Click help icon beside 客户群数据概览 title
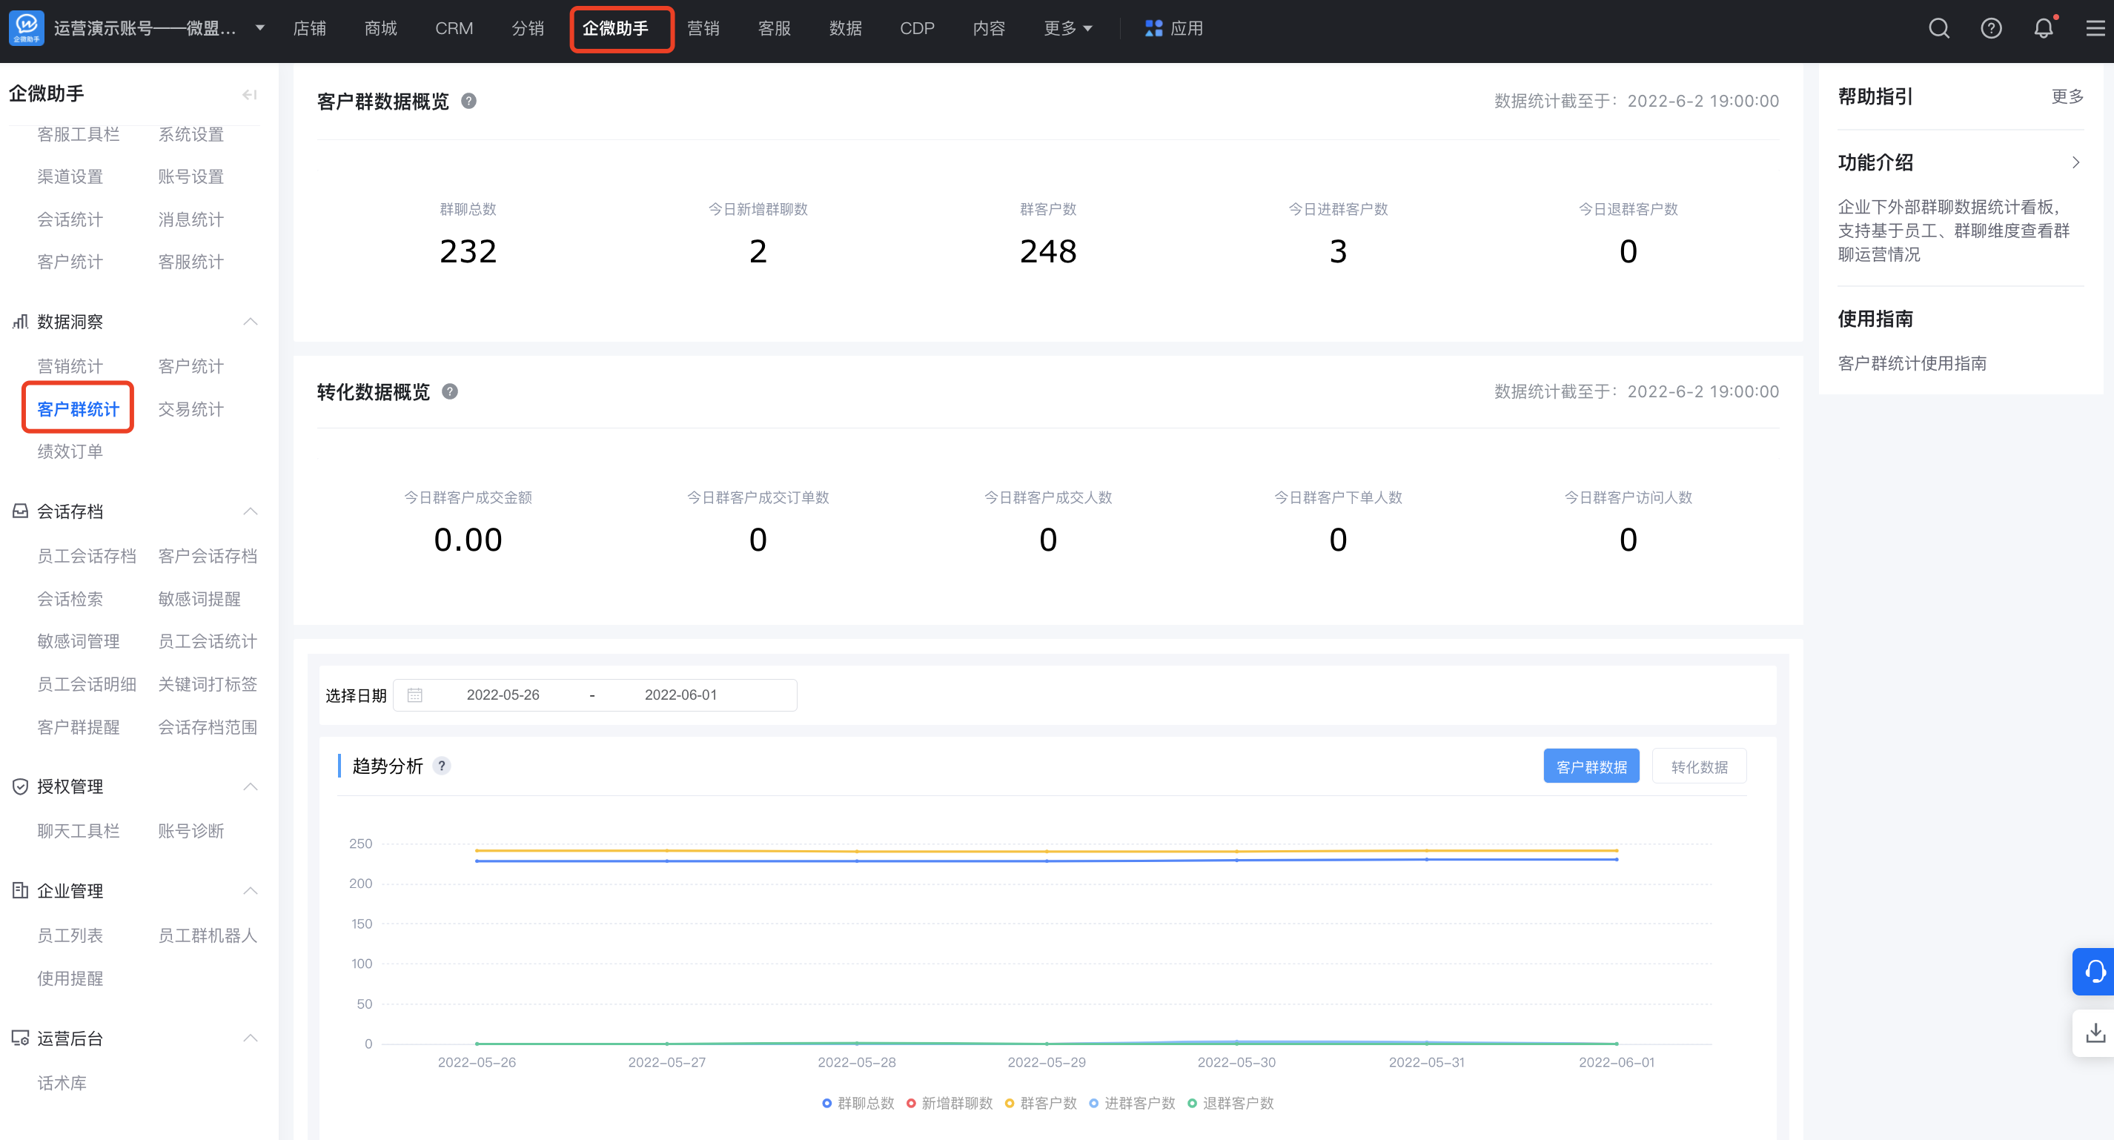Viewport: 2114px width, 1140px height. (x=468, y=101)
